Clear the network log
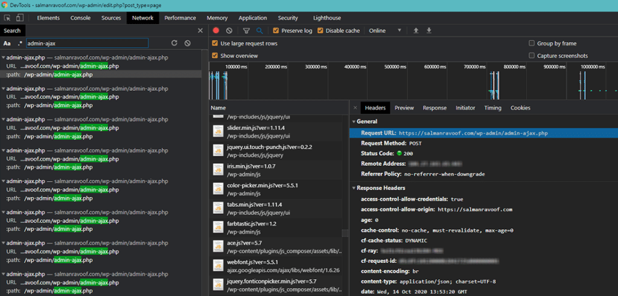The image size is (618, 296). tap(229, 31)
